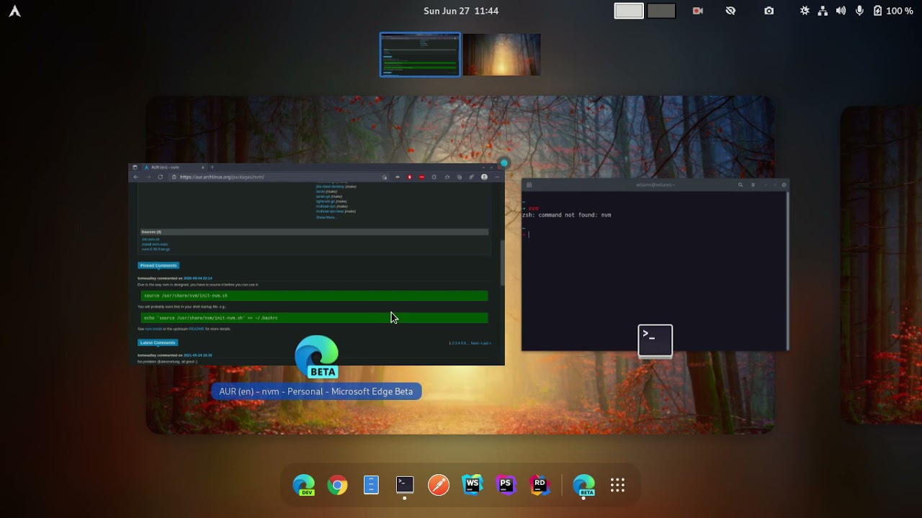This screenshot has width=922, height=518.
Task: Open the volume speaker icon
Action: (x=841, y=11)
